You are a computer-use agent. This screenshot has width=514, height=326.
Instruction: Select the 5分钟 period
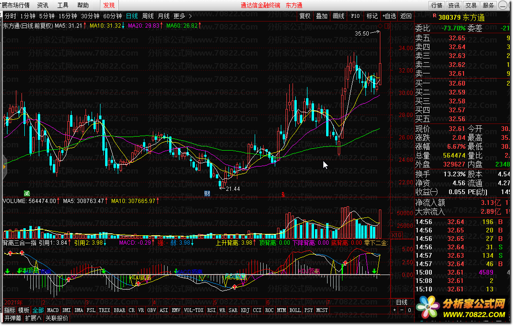(x=47, y=16)
